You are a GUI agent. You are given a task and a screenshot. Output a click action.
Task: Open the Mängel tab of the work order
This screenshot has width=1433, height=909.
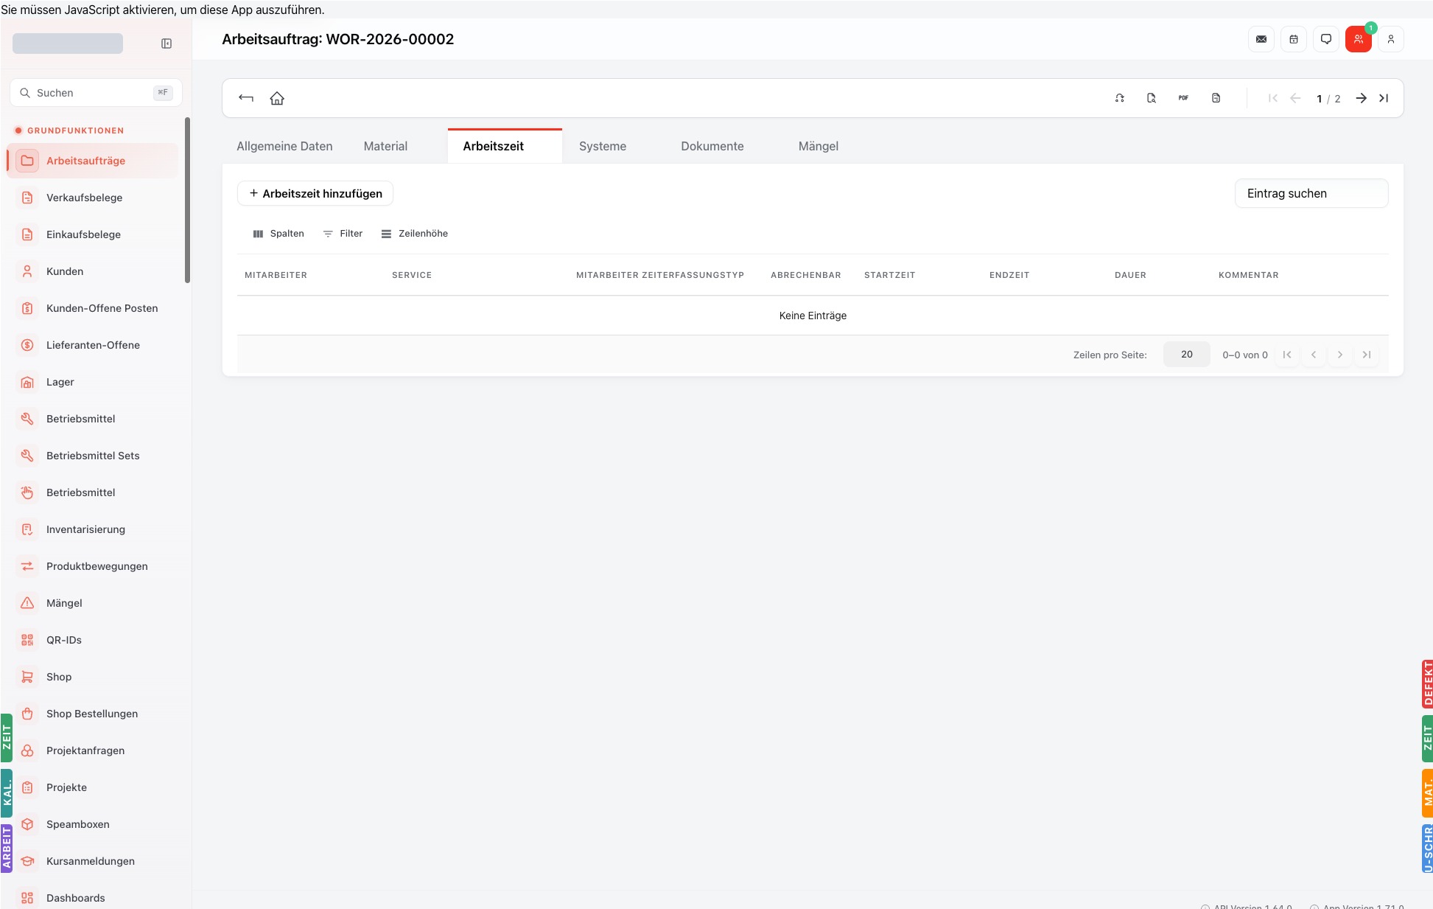point(819,146)
